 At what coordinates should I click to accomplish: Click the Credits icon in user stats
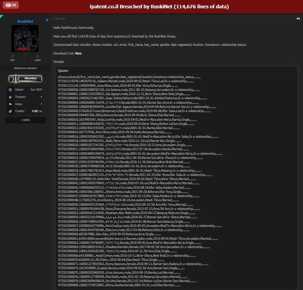(x=10, y=111)
